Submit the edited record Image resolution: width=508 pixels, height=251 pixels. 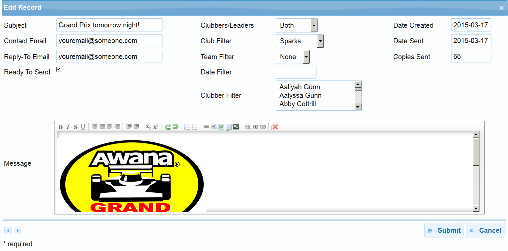click(444, 230)
